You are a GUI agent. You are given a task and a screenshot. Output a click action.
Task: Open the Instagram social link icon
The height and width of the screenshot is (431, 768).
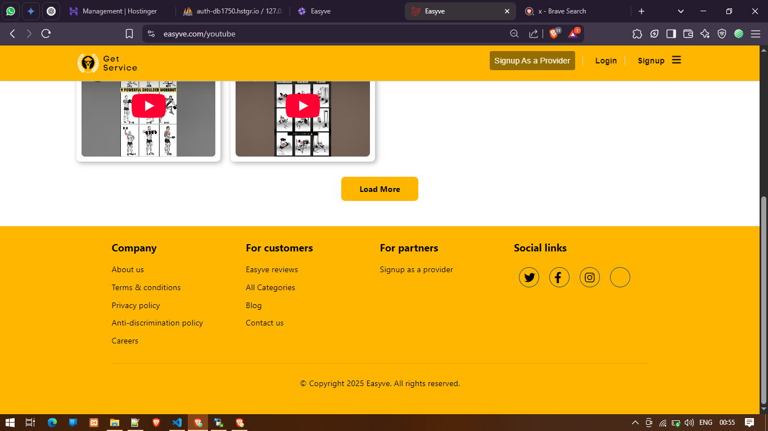(x=589, y=277)
